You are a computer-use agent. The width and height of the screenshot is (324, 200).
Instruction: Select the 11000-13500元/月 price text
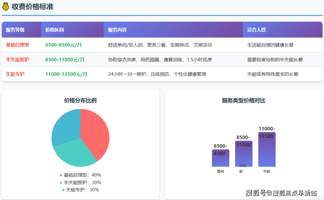coord(66,74)
